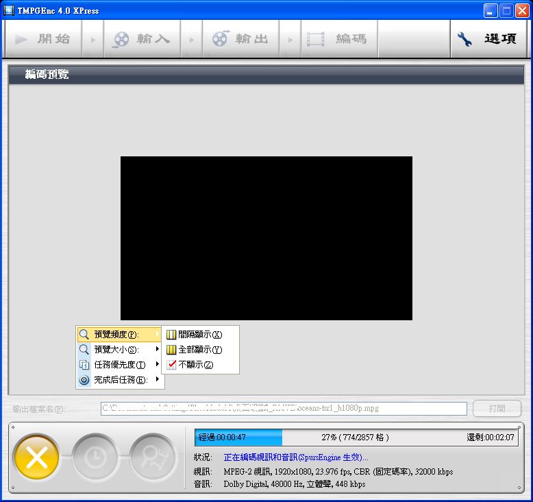The height and width of the screenshot is (502, 533).
Task: Select 預覽大小(S) menu entry
Action: point(119,350)
